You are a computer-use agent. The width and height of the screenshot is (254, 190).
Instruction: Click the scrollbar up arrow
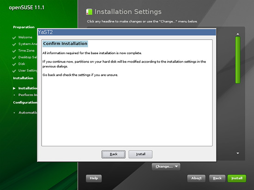[238, 34]
